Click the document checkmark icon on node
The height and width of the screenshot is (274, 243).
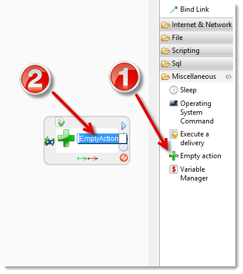(60, 122)
